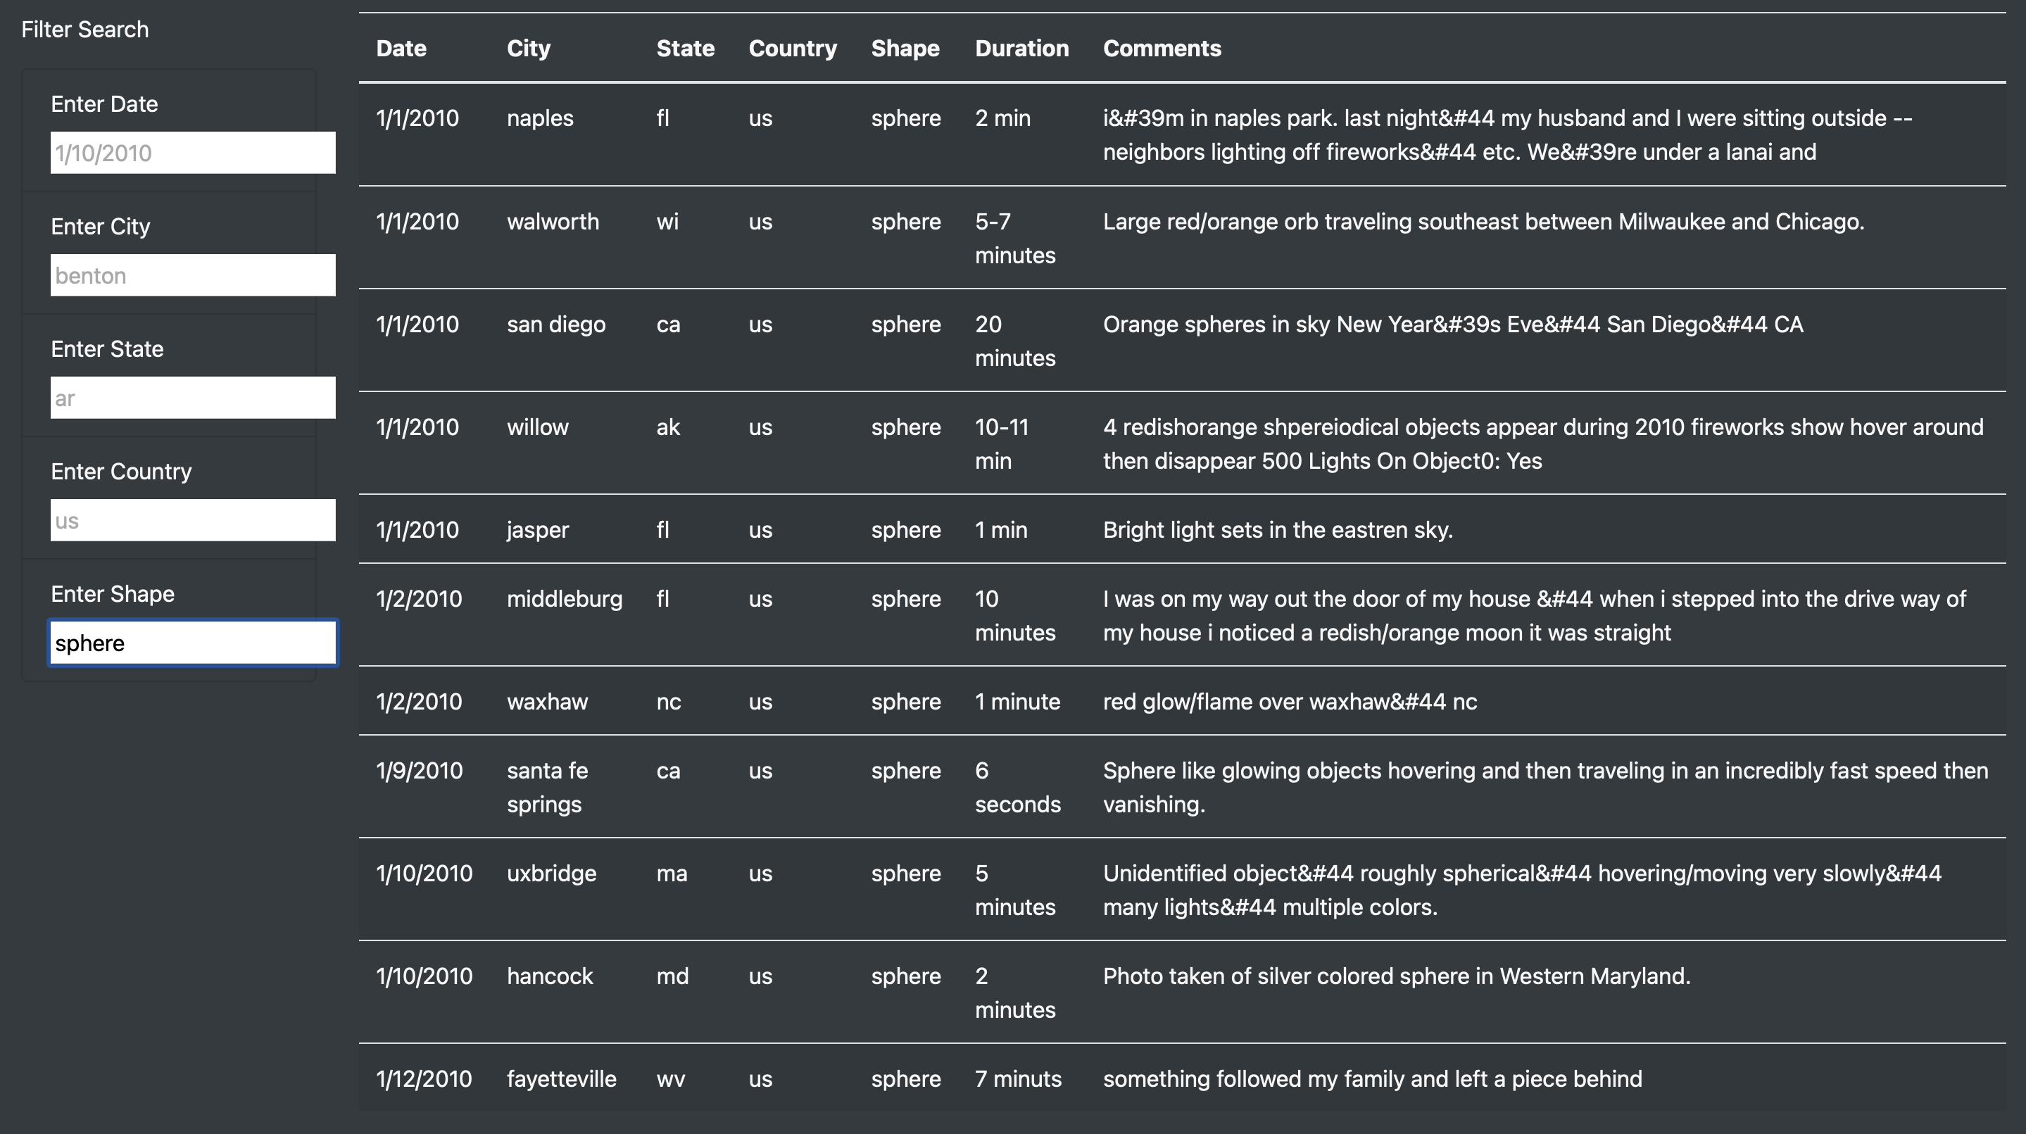The image size is (2026, 1134).
Task: Select the city cell middleburg
Action: 564,600
